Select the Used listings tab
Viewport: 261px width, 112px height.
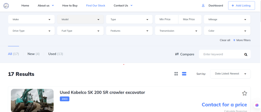56,54
